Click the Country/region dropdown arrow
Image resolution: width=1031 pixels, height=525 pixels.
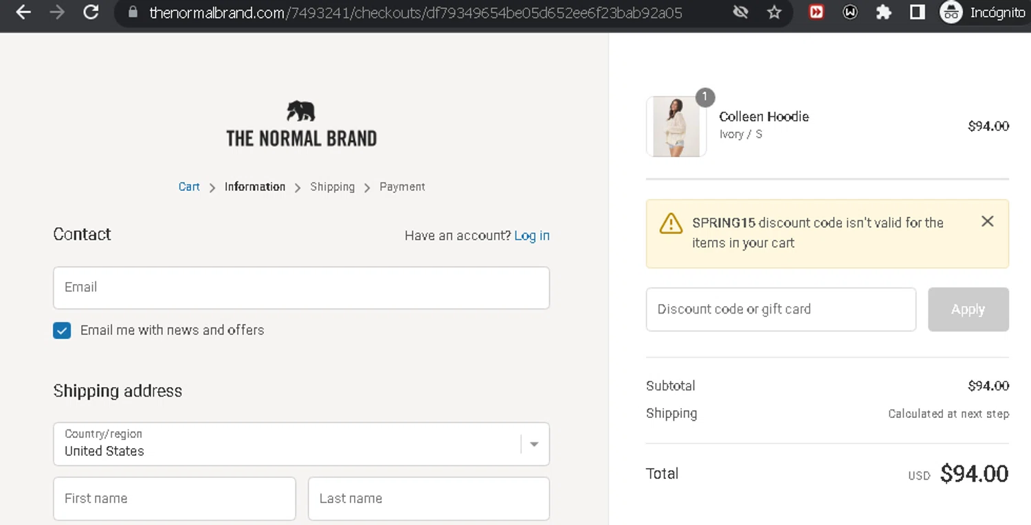(534, 444)
